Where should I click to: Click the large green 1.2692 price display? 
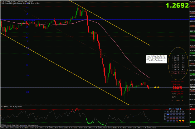point(177,6)
